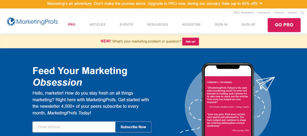Open the ARTICLES menu
307x136 pixels.
click(97, 25)
